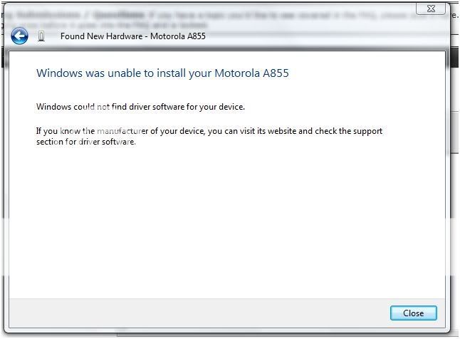The image size is (460, 339).
Task: Click the word 'manufacturer' in the paragraph
Action: point(122,131)
